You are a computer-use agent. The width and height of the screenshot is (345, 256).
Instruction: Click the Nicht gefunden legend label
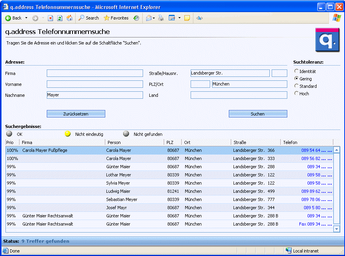tap(148, 134)
